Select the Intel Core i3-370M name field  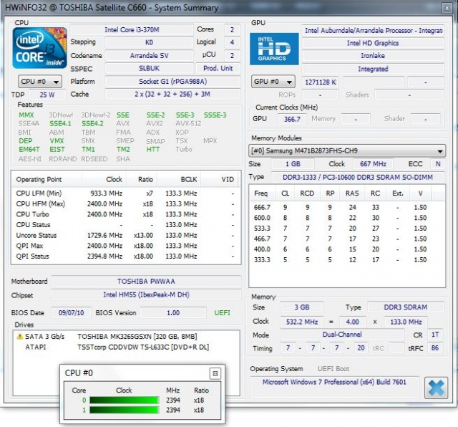132,30
